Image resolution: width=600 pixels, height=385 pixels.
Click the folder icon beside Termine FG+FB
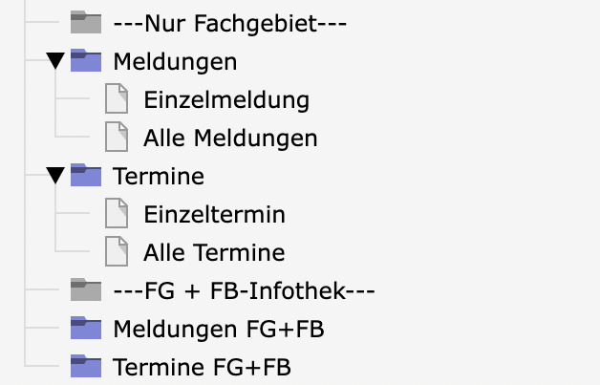coord(86,366)
